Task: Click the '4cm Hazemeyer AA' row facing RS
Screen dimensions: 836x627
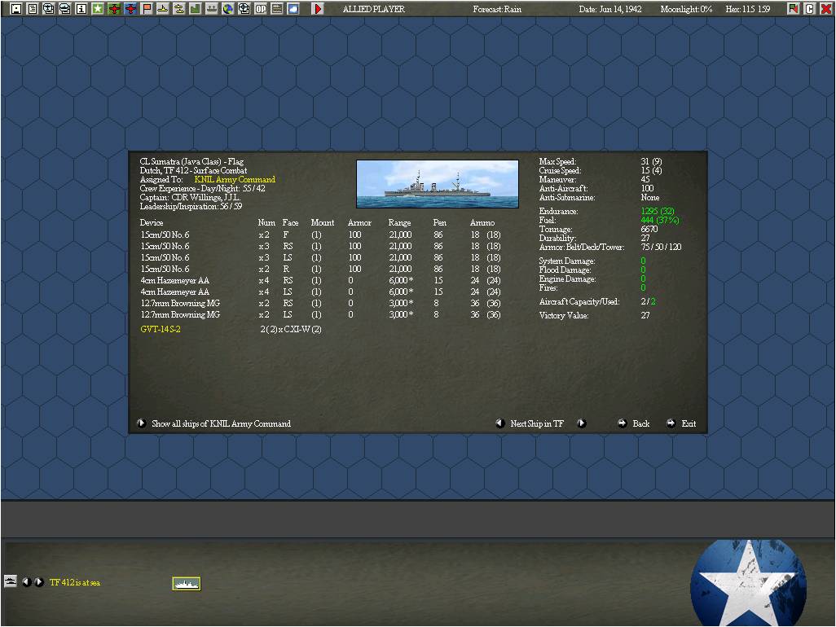Action: tap(320, 280)
